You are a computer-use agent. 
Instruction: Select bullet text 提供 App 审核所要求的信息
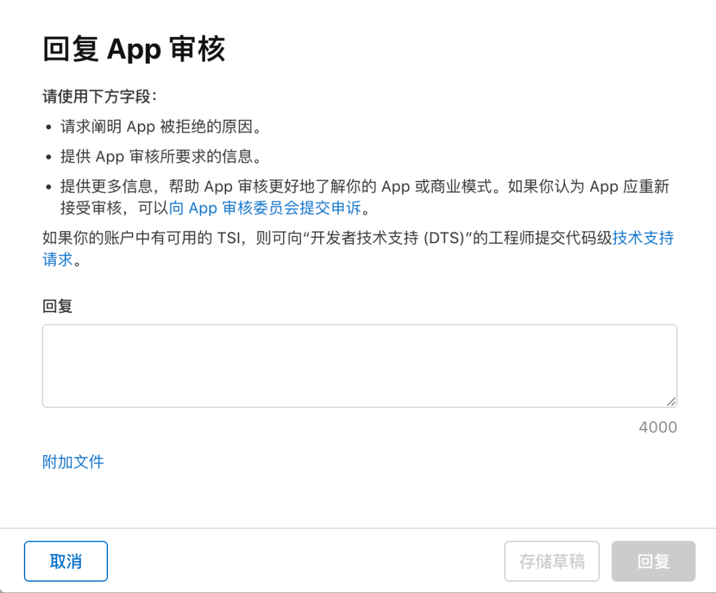pyautogui.click(x=162, y=156)
